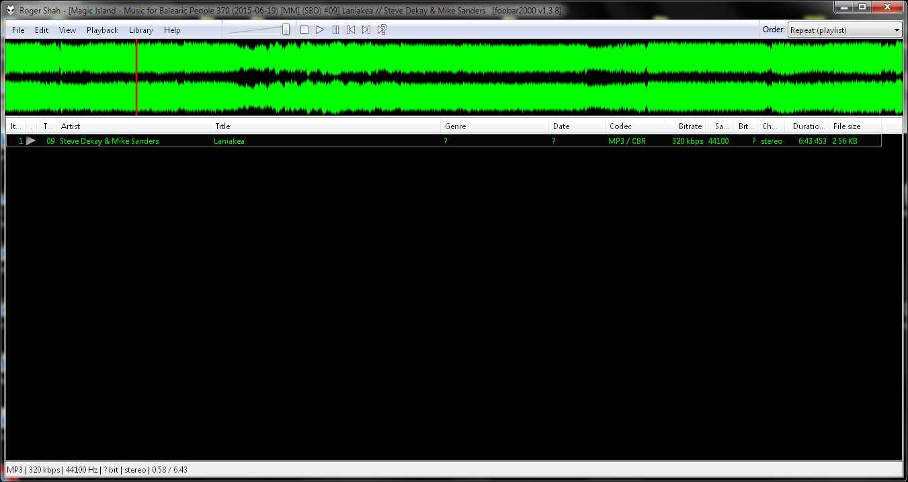Sort by the Duration column header

pyautogui.click(x=807, y=126)
